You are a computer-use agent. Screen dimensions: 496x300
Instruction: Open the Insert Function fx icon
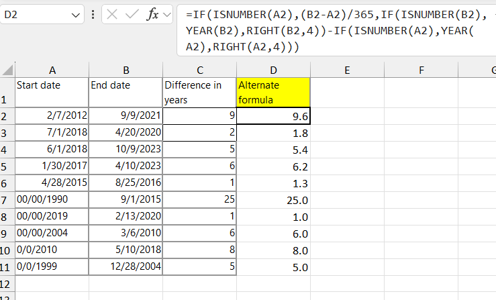[x=152, y=14]
